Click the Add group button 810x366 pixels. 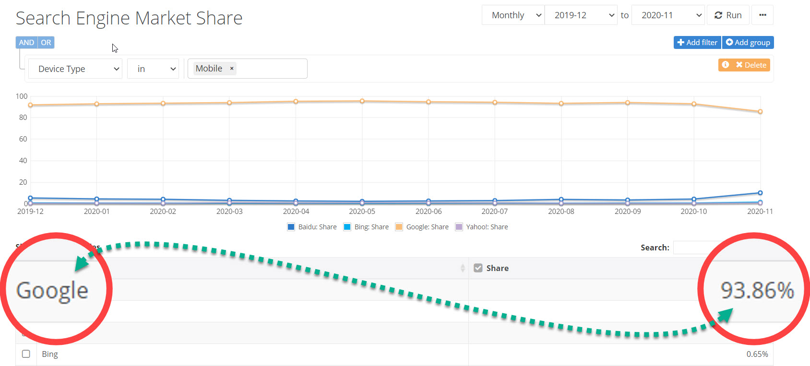pos(748,43)
